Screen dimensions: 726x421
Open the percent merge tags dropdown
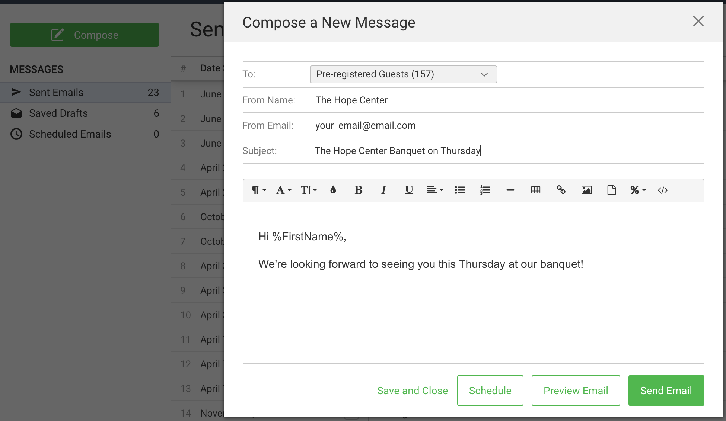tap(638, 190)
